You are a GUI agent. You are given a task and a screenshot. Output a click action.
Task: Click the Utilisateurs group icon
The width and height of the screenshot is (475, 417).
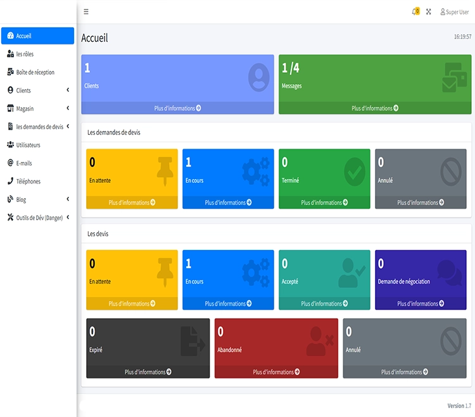(x=10, y=144)
